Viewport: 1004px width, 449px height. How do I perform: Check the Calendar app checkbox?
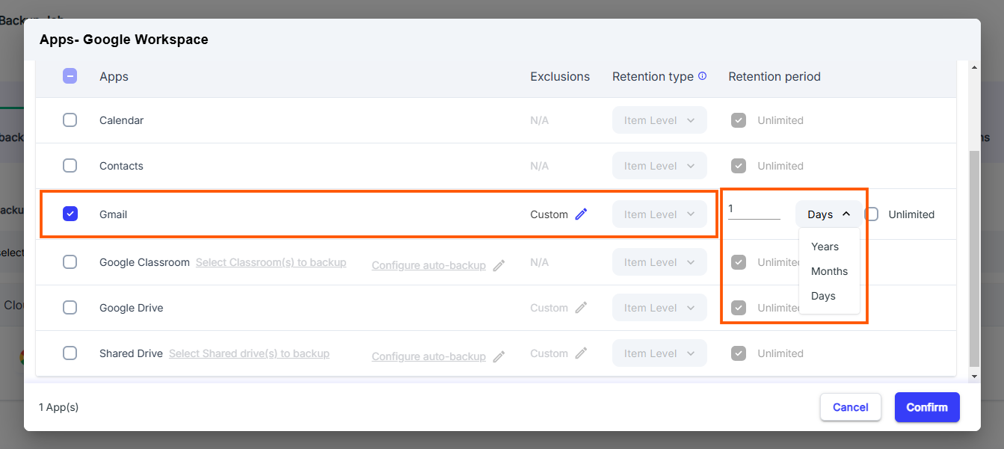pos(70,120)
